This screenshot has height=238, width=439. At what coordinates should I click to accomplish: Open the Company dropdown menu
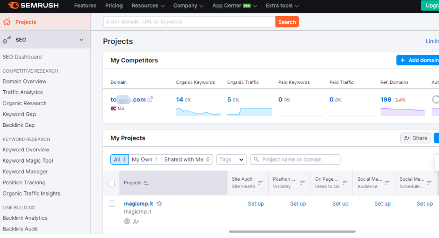(188, 6)
